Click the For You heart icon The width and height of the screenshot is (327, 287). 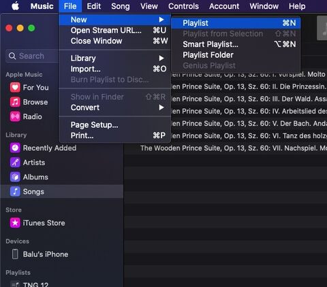coord(15,88)
